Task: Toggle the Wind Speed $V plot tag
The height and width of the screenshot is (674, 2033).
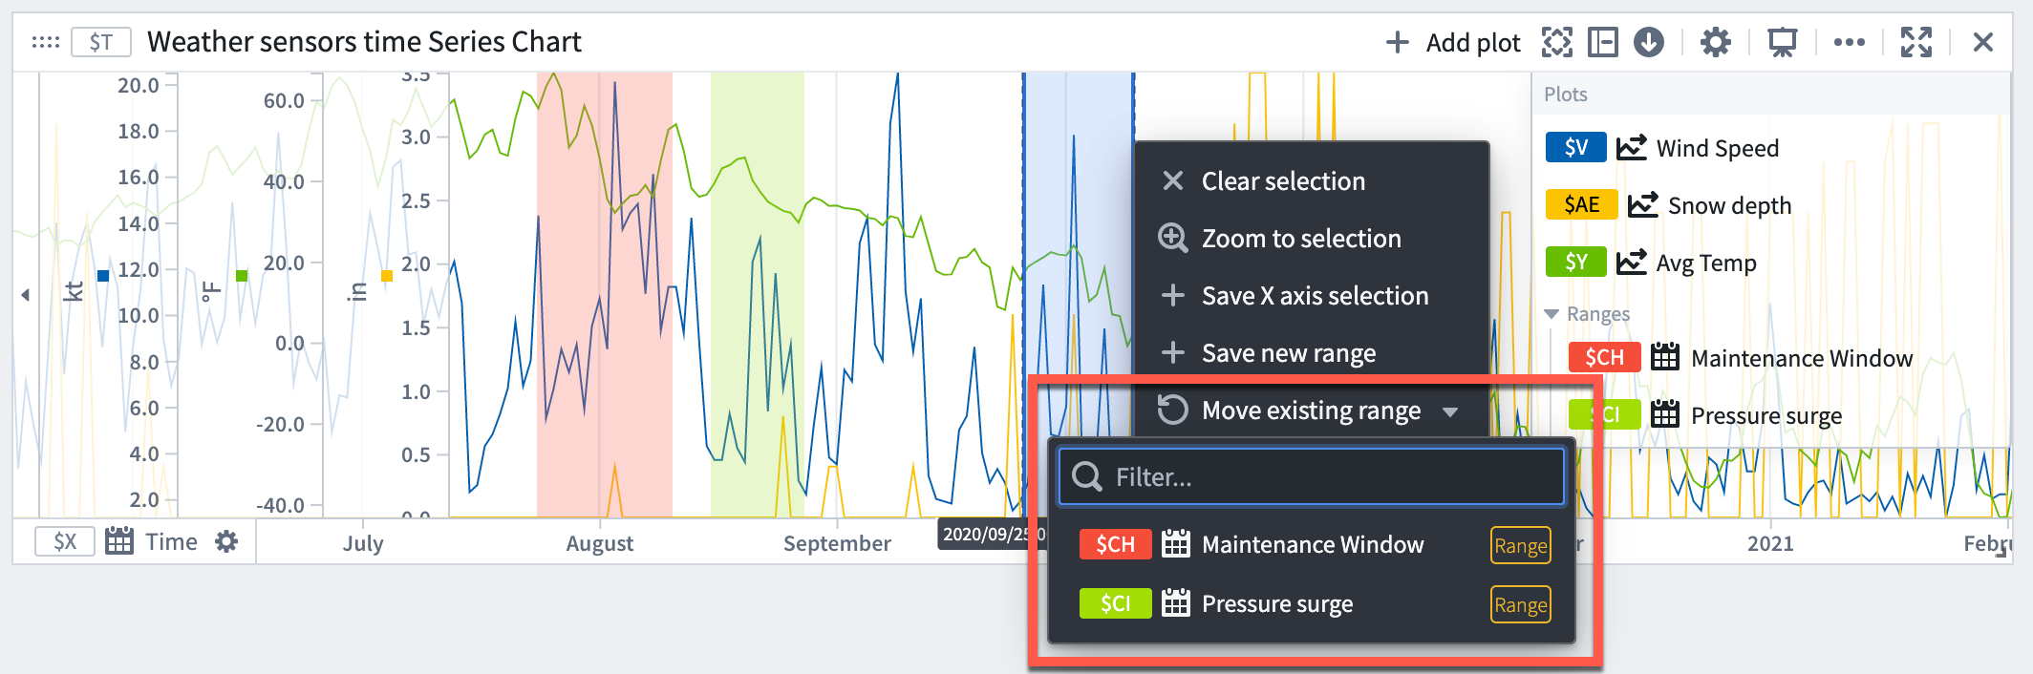Action: click(1575, 148)
